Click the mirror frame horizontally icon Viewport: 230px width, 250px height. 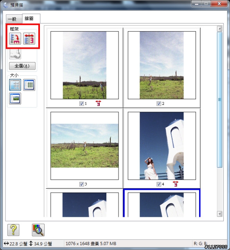pyautogui.click(x=29, y=39)
